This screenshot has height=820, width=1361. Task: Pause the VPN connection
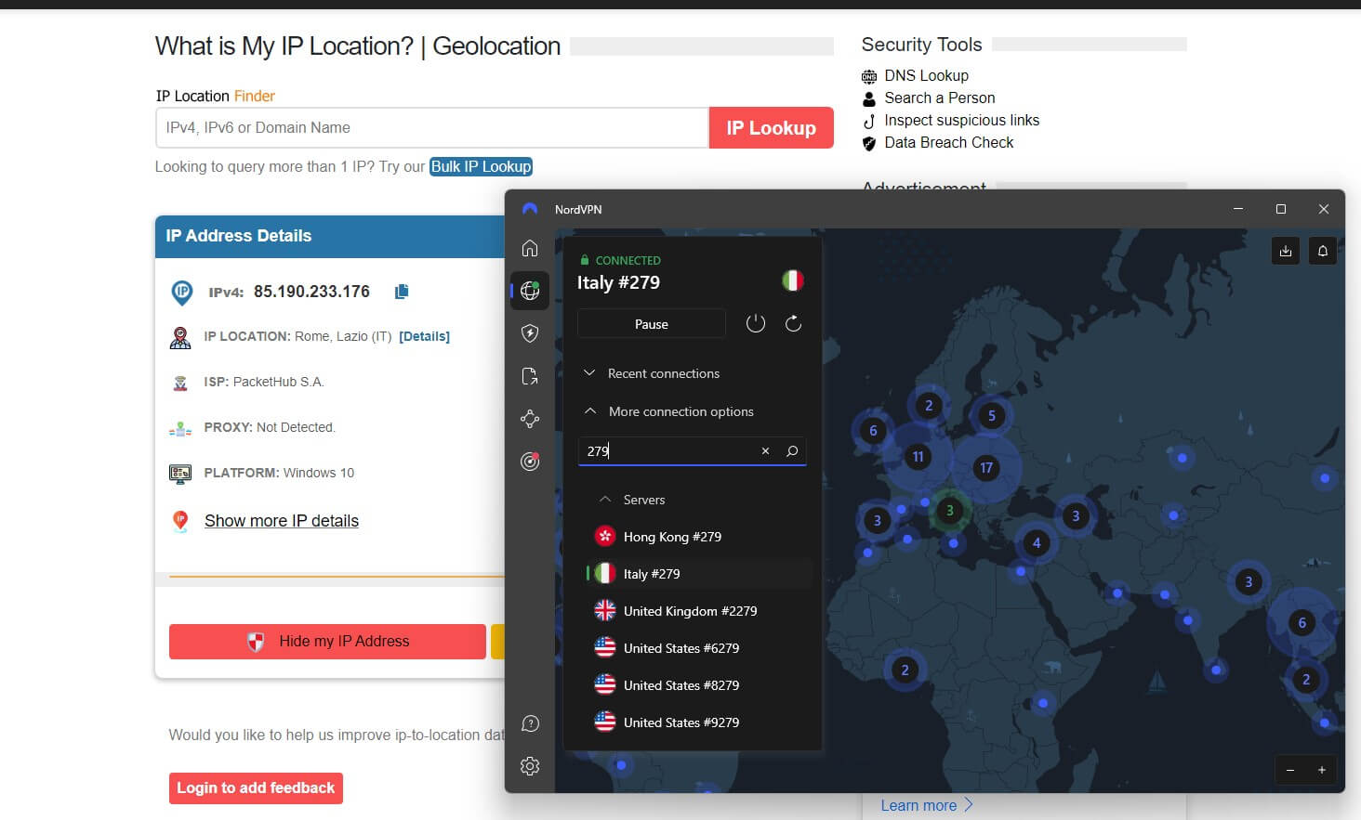[652, 324]
